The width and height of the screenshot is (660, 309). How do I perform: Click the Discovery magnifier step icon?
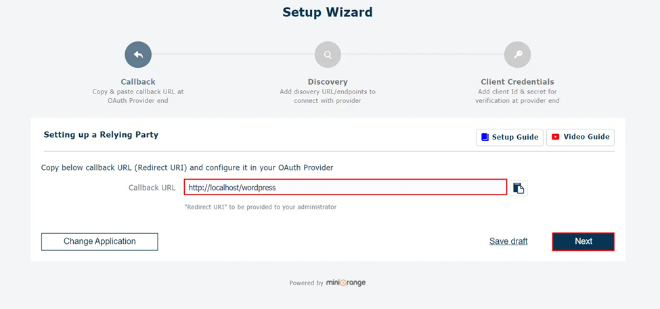pyautogui.click(x=328, y=54)
